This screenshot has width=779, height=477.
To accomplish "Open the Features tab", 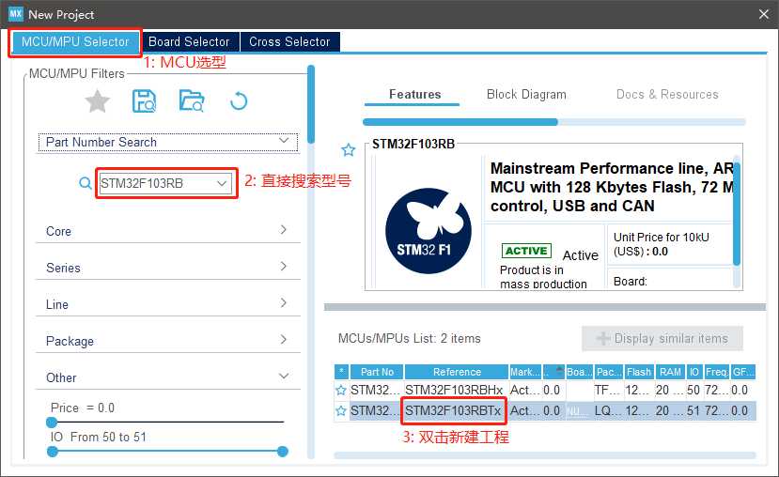I will (414, 94).
